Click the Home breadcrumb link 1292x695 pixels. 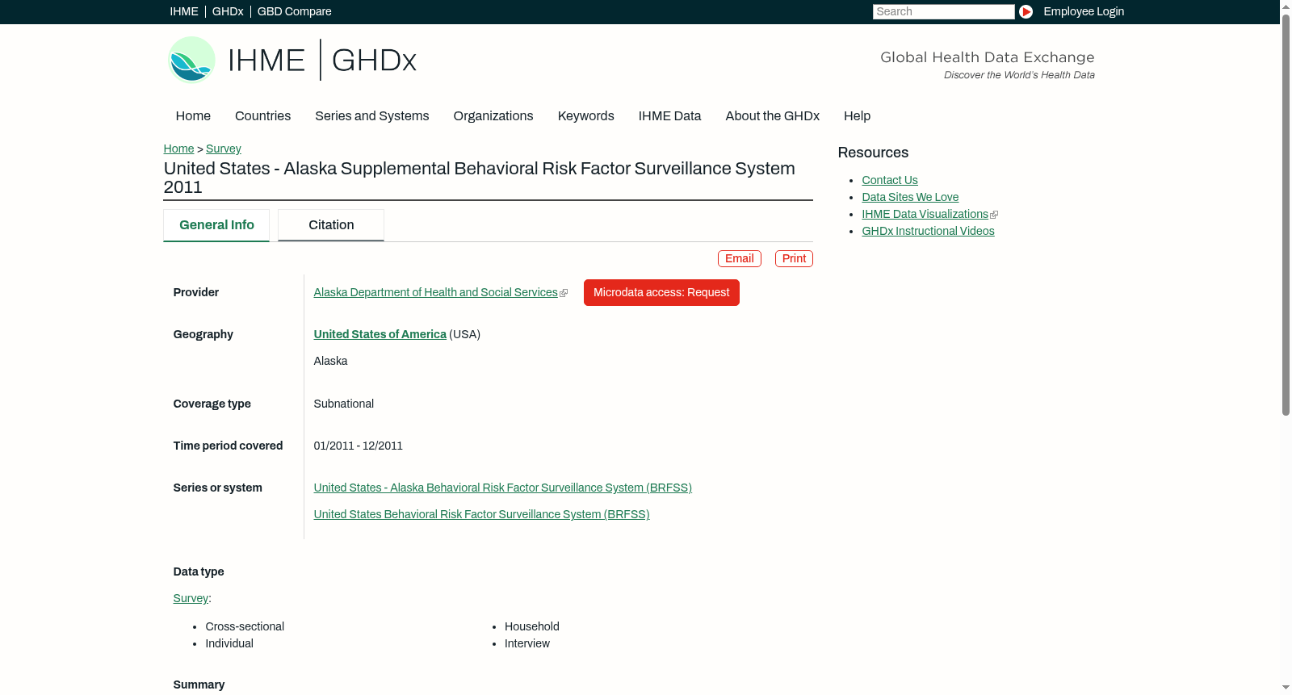tap(178, 149)
